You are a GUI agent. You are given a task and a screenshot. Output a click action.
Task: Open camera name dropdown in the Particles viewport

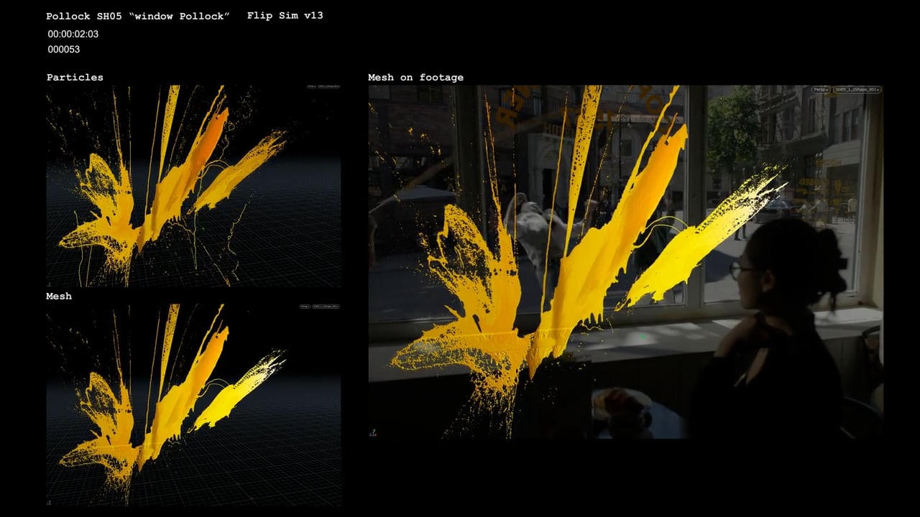(328, 86)
